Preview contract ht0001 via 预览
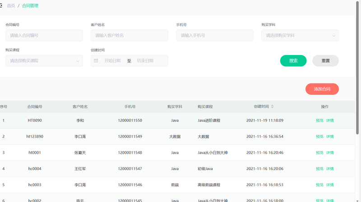Viewport: 361px width, 202px height. (x=319, y=152)
